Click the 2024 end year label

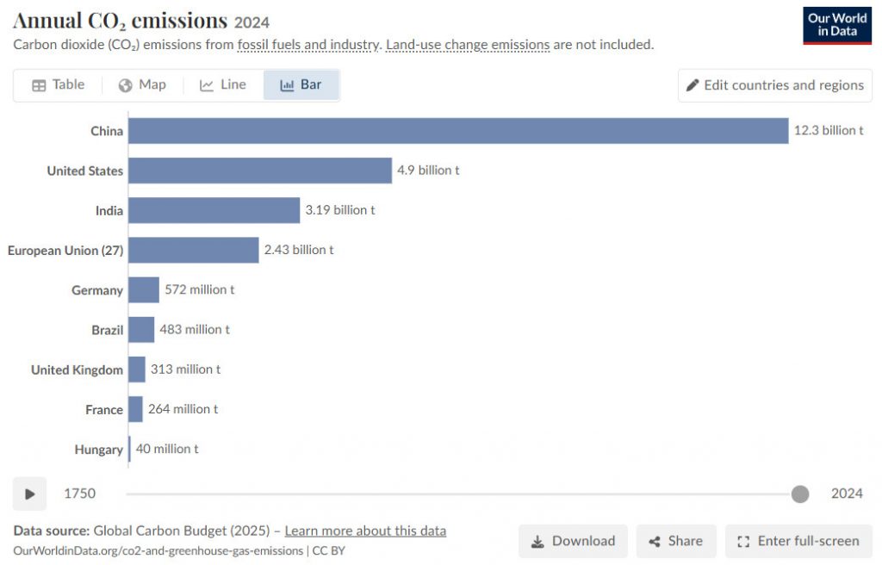[x=847, y=494]
